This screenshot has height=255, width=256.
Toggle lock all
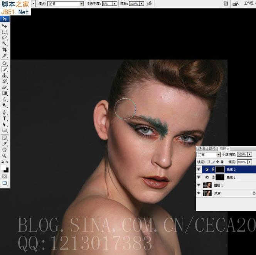pyautogui.click(x=222, y=162)
